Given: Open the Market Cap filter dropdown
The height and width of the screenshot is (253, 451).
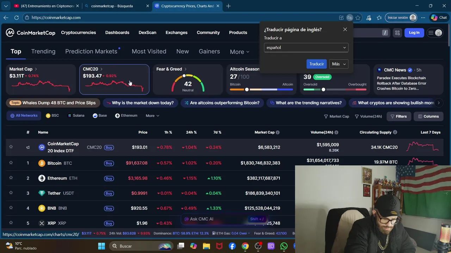Looking at the screenshot, I should [336, 116].
